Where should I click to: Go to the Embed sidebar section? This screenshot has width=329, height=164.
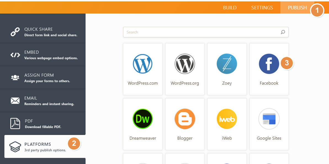click(43, 55)
